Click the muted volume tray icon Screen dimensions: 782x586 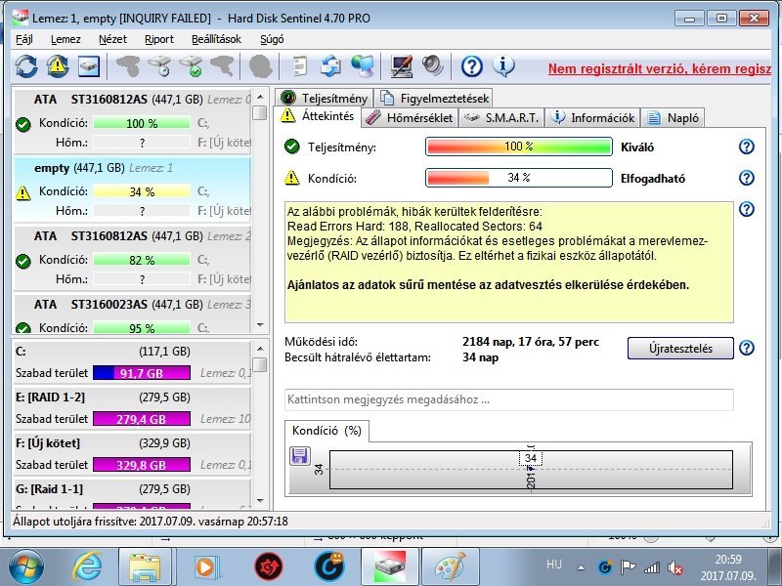click(675, 567)
